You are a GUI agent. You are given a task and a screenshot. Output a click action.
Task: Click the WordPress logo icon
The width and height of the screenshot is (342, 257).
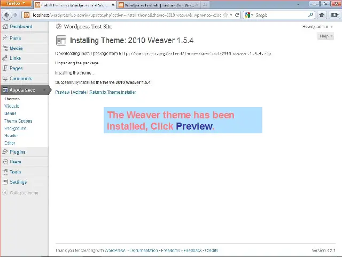(59, 26)
